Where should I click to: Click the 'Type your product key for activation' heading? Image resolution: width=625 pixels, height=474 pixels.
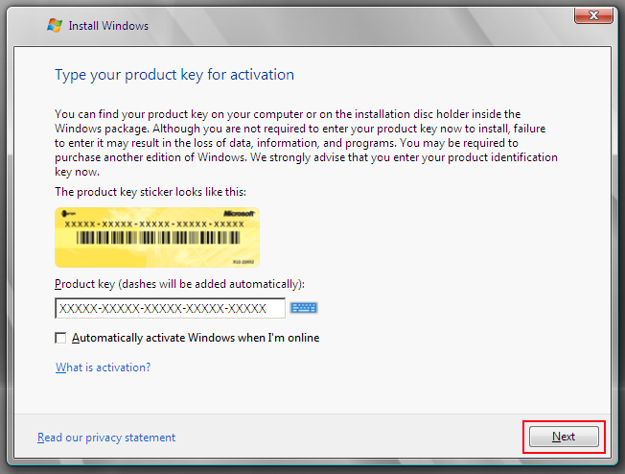174,75
